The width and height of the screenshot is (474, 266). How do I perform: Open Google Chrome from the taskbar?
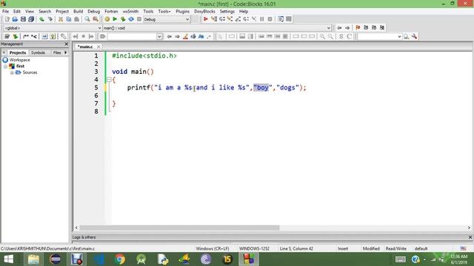[120, 259]
